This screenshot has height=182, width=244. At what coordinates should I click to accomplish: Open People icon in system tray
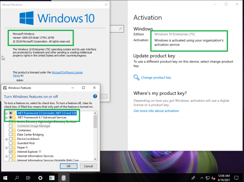pyautogui.click(x=193, y=178)
